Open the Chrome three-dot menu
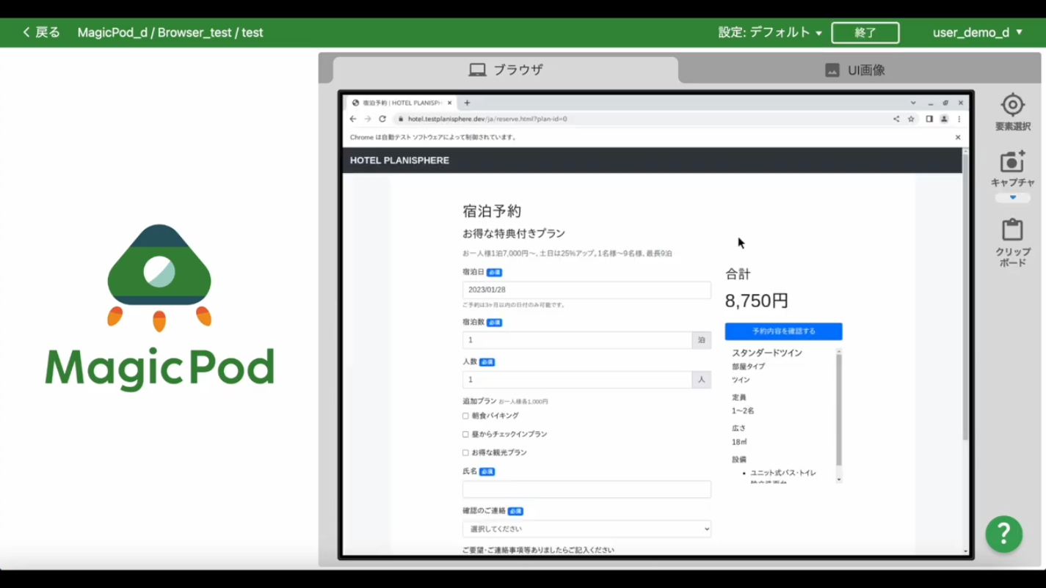1046x588 pixels. click(x=959, y=119)
